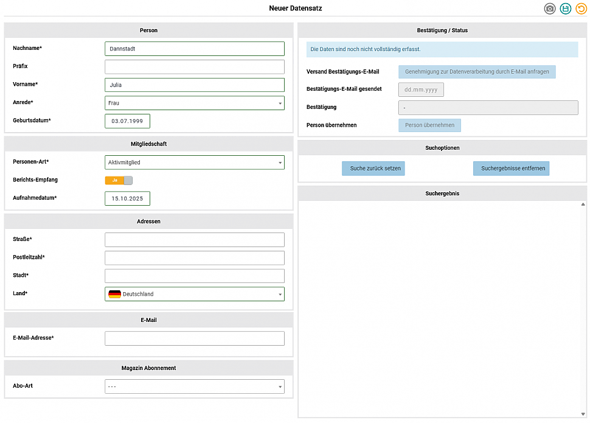Screen dimensions: 590x423
Task: Open the Abo-Art dropdown
Action: [x=194, y=386]
